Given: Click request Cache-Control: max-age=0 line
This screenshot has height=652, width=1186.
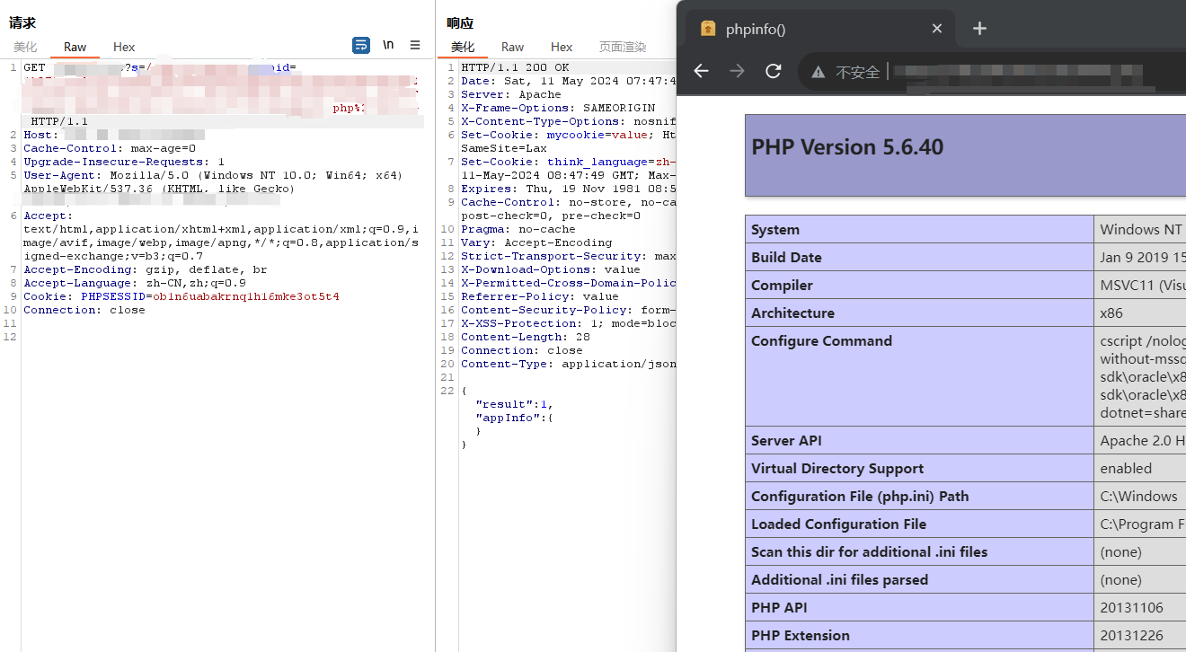Looking at the screenshot, I should tap(110, 148).
